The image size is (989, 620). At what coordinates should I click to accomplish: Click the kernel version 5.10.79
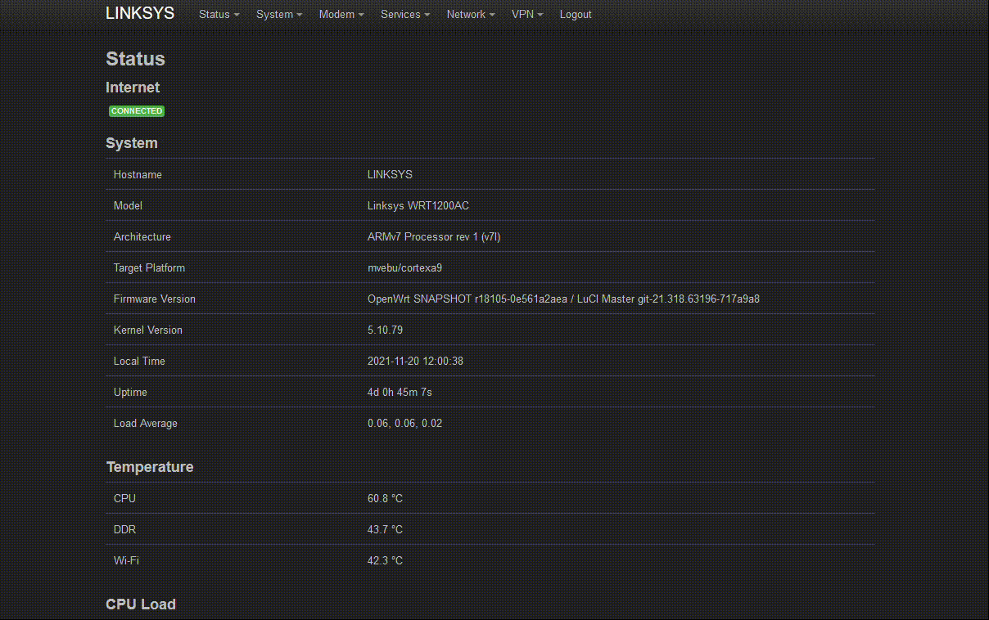[385, 330]
